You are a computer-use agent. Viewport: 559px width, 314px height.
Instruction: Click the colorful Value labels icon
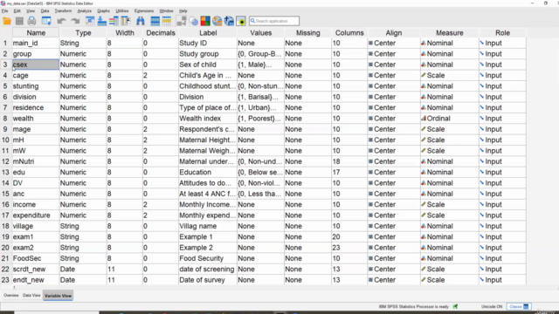[x=205, y=21]
